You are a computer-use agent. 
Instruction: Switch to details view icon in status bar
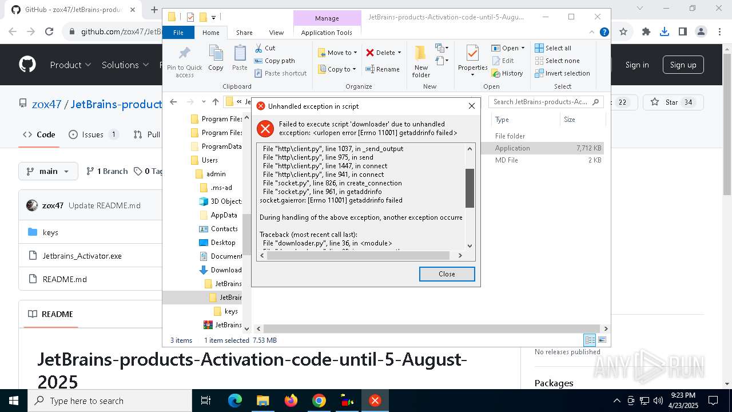(x=590, y=340)
